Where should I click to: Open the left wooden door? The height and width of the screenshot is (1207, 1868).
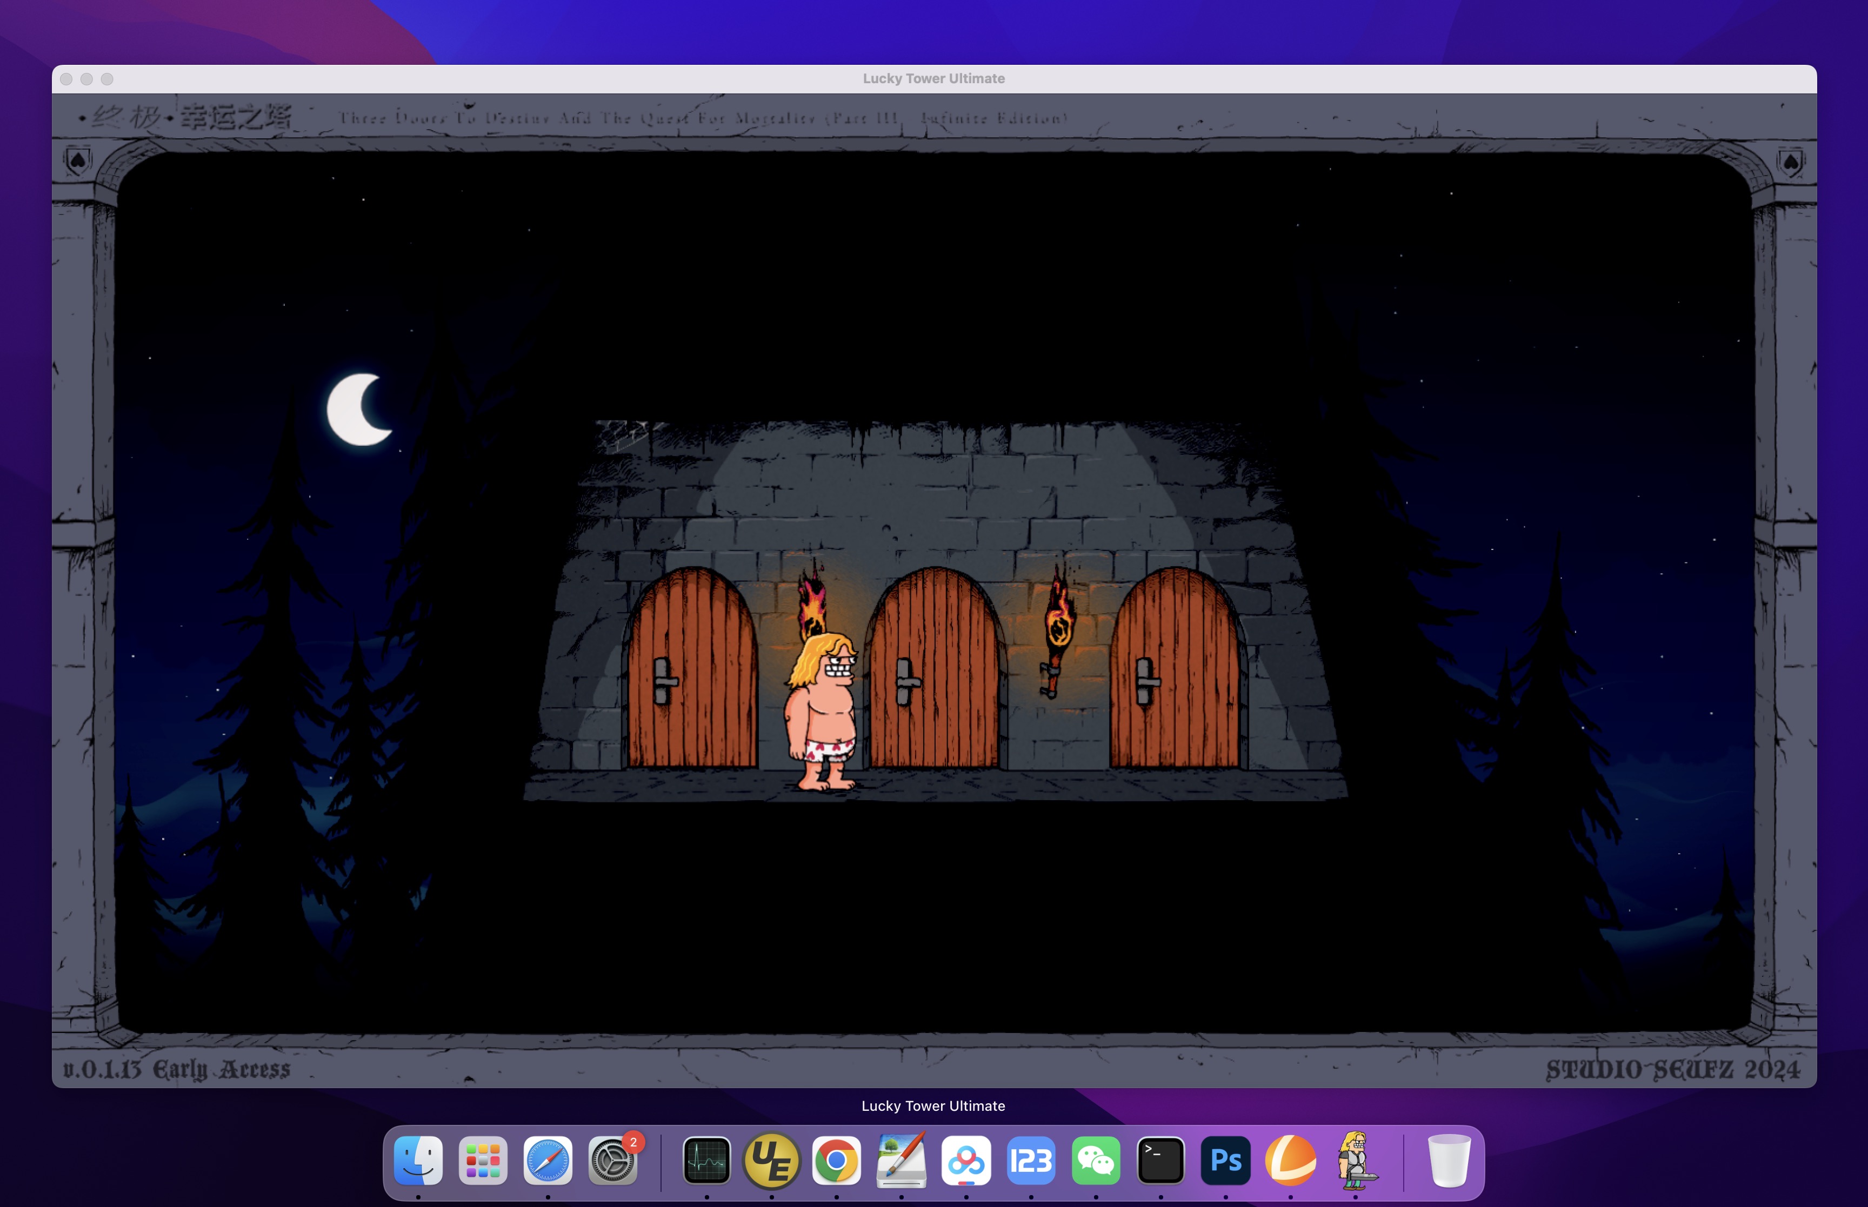coord(691,668)
